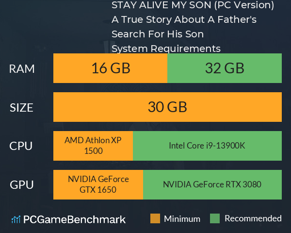Image resolution: width=291 pixels, height=233 pixels.
Task: Click the 32 GB recommended RAM bar
Action: pos(225,68)
